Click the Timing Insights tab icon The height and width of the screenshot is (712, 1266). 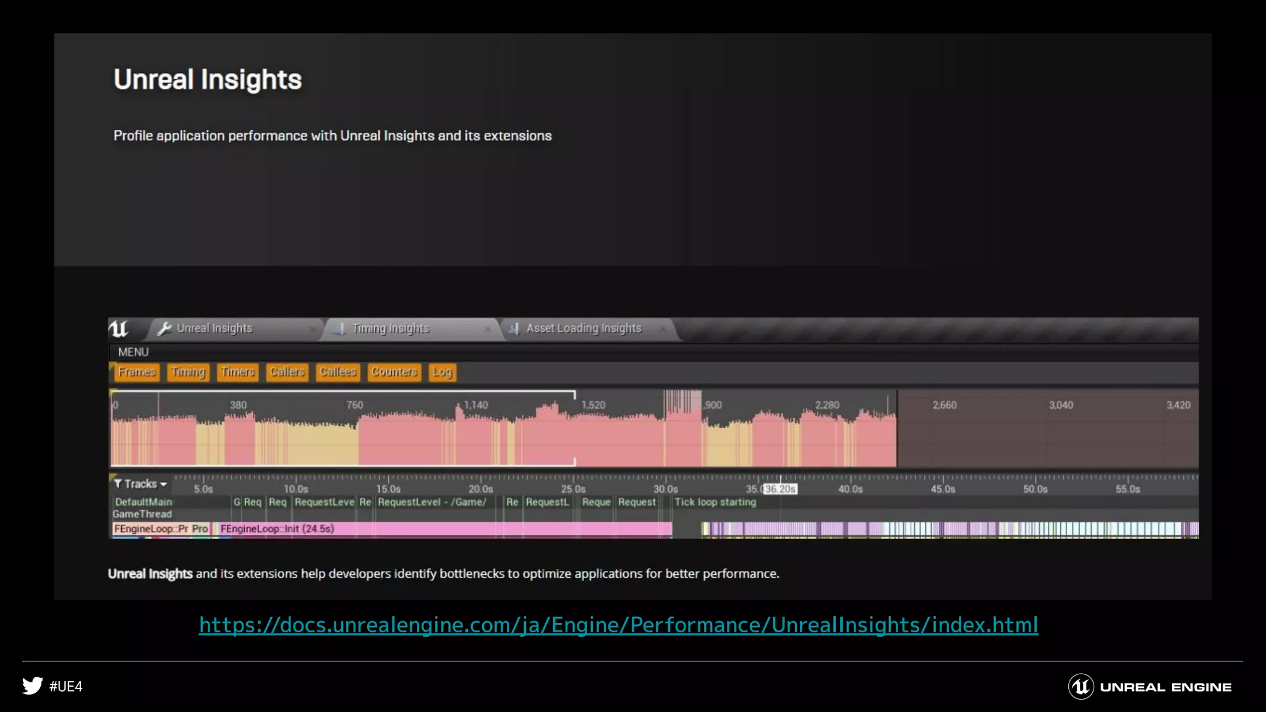click(x=339, y=329)
